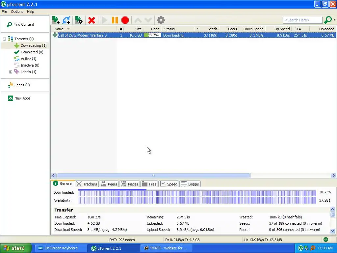Screen dimensions: 337x253
Task: Click green network status checkmark icon
Action: pos(326,239)
